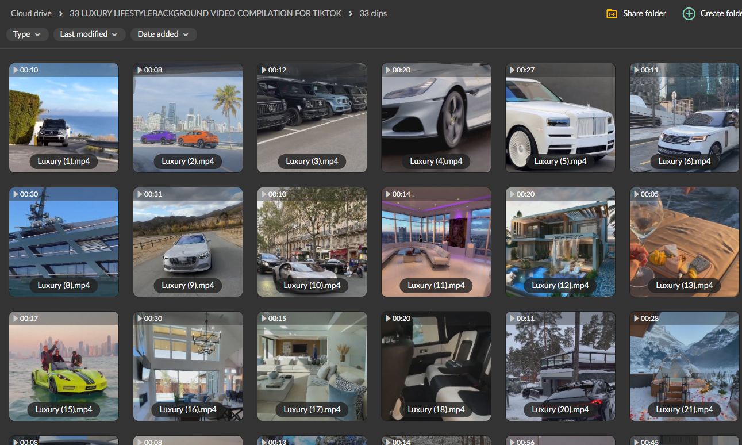Click play icon on Luxury (18).mp4 thumbnail
This screenshot has width=742, height=445.
pos(387,319)
